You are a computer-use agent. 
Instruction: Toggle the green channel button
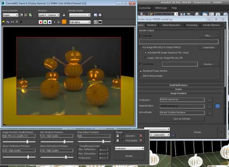coord(45,22)
